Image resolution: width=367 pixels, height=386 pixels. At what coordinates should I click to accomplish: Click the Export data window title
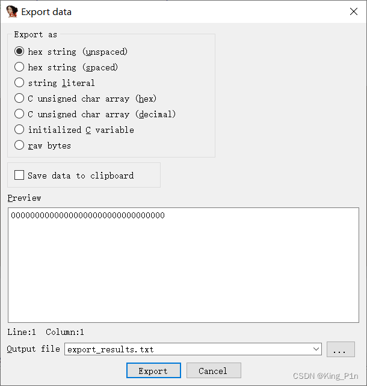46,11
